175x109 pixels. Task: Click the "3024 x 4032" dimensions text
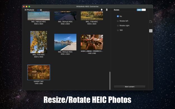tap(39, 57)
